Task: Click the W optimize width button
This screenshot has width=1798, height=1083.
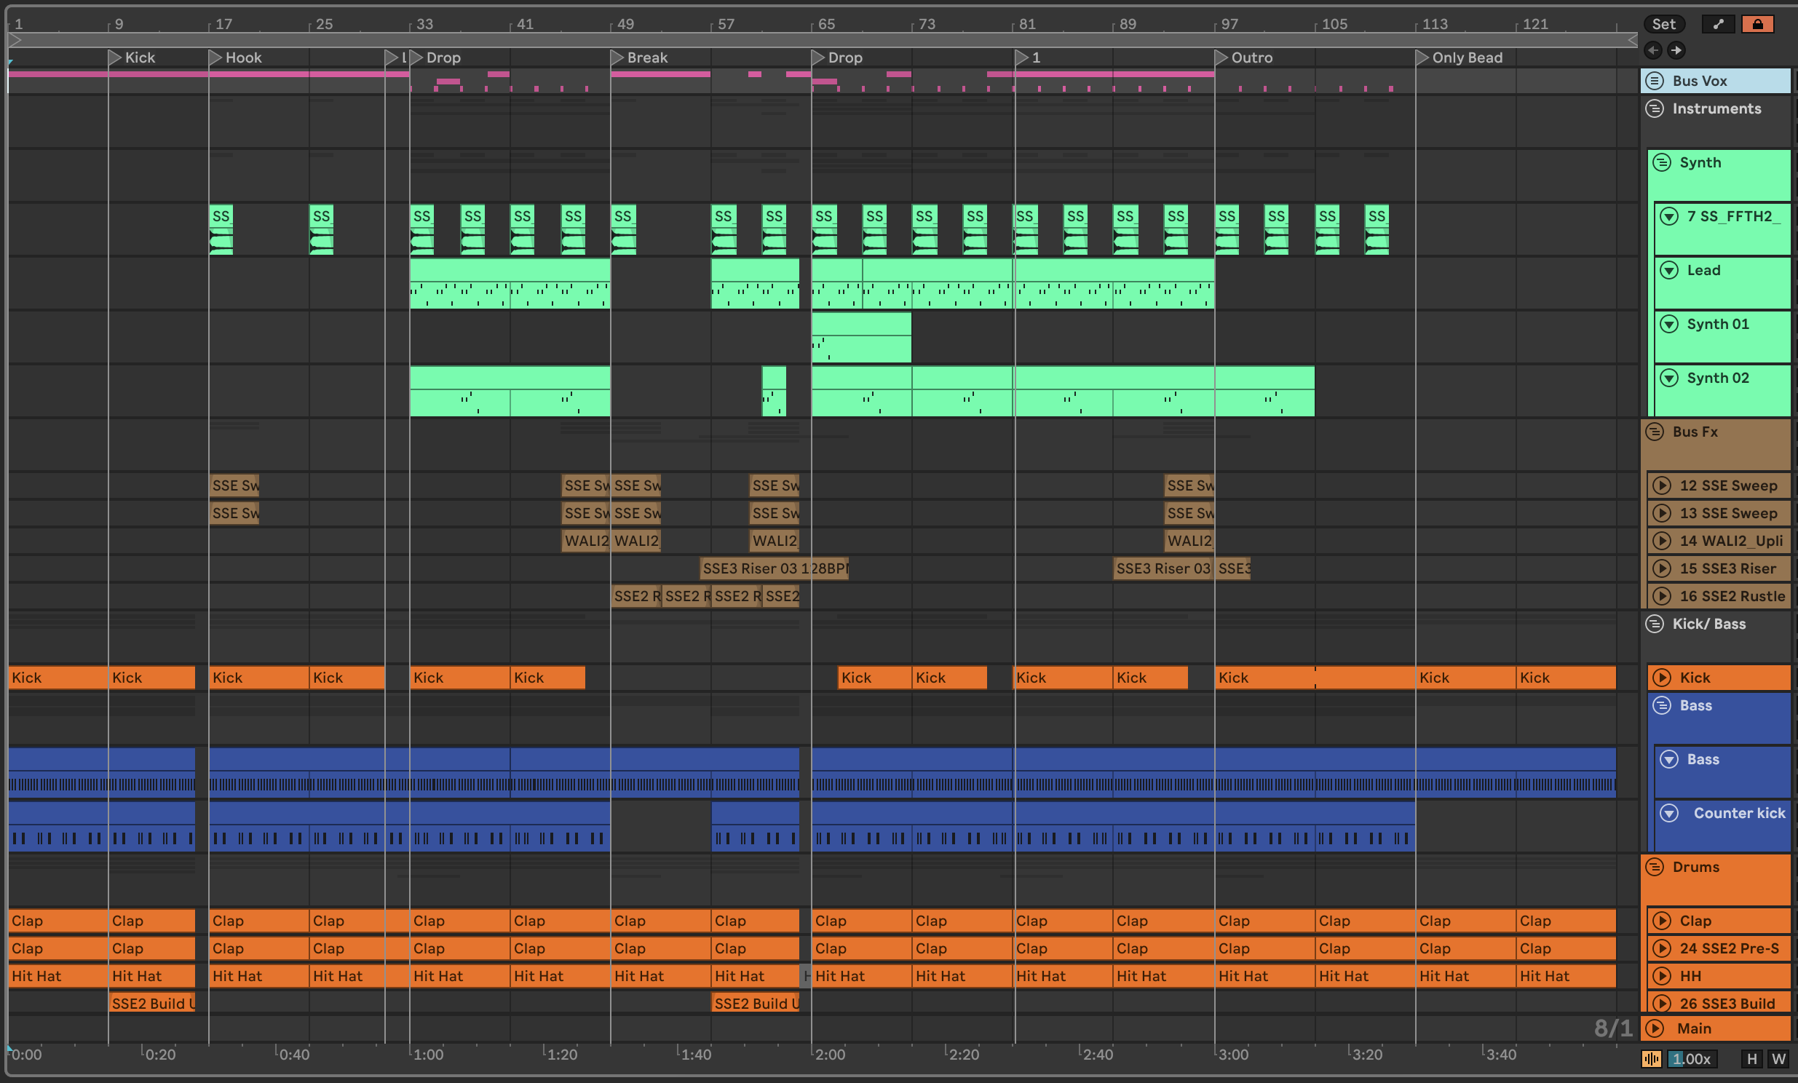Action: 1778,1059
